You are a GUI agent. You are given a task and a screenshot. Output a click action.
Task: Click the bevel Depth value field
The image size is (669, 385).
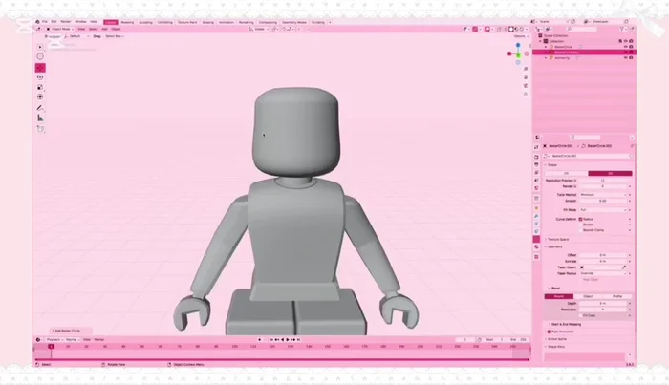[x=602, y=303]
